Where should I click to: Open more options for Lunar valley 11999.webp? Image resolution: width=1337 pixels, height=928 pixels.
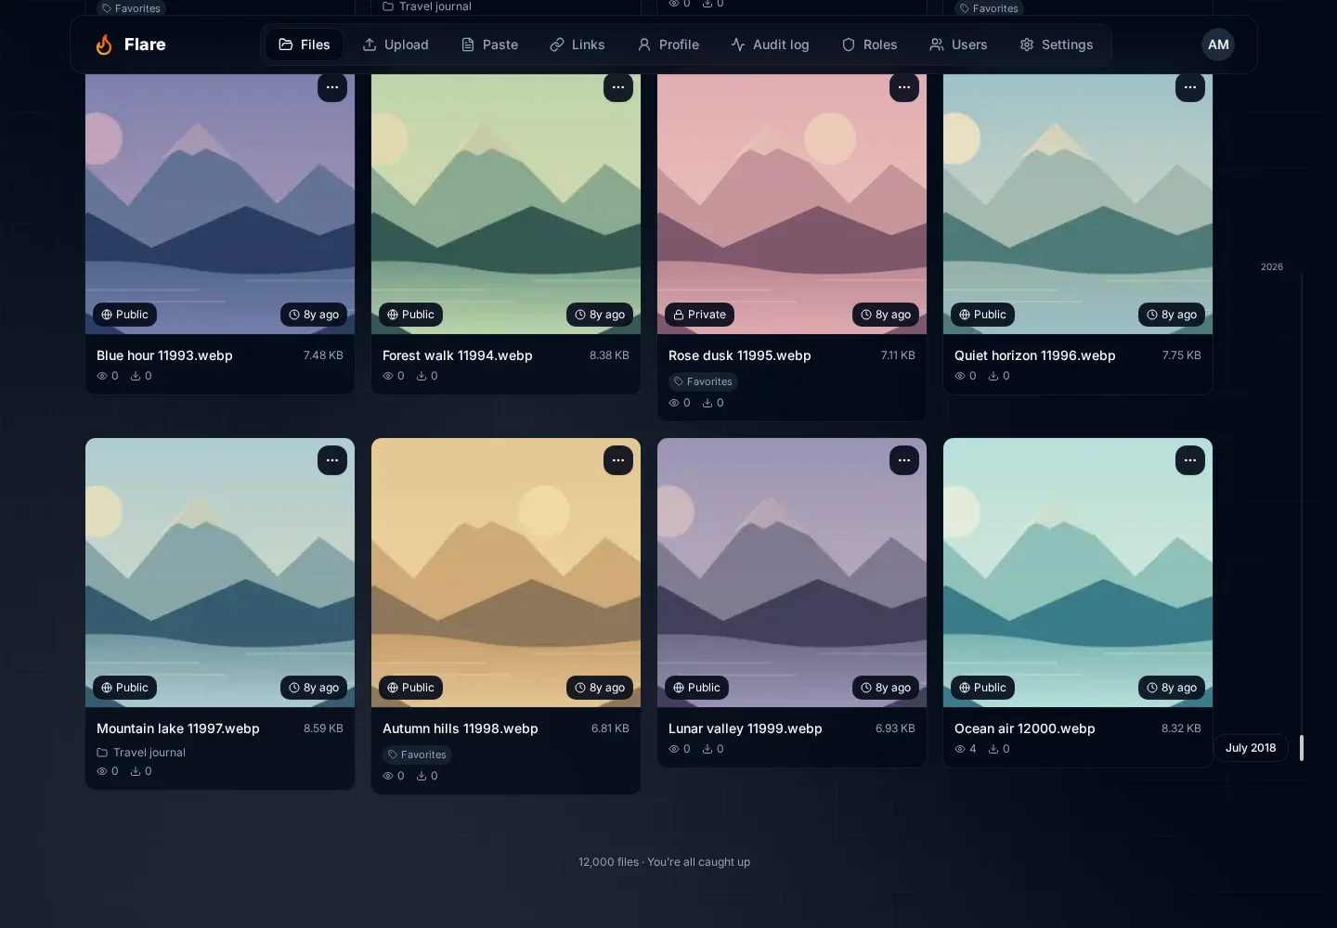click(x=904, y=460)
